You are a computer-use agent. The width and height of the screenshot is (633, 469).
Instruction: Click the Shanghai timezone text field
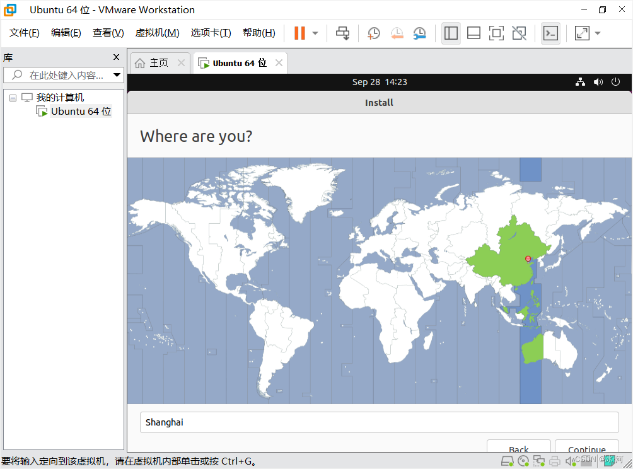(380, 422)
